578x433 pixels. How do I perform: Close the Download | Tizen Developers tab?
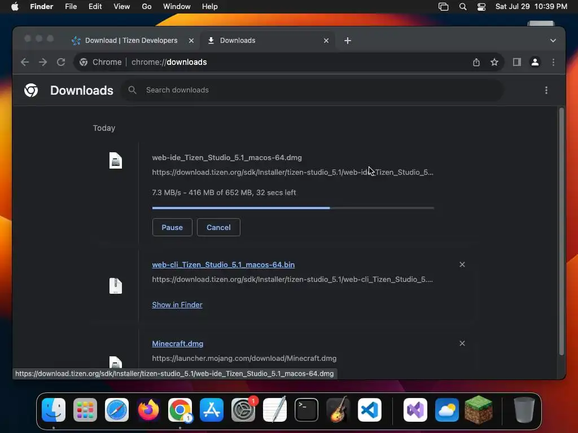click(x=191, y=41)
